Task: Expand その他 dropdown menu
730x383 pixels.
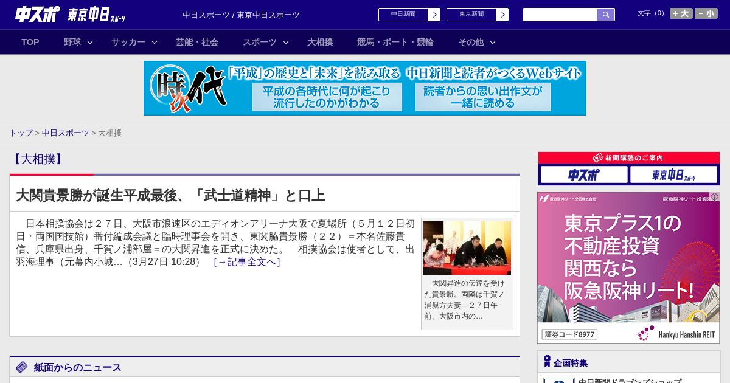Action: tap(477, 42)
